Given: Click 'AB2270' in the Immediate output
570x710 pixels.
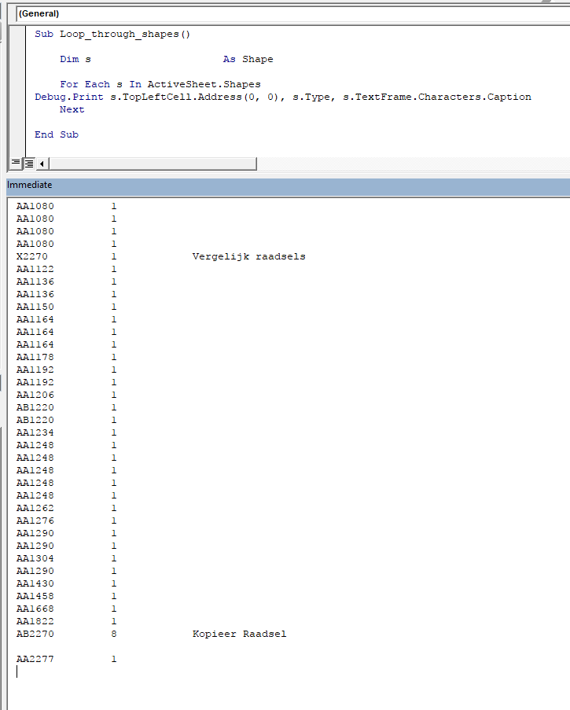Looking at the screenshot, I should pos(35,634).
